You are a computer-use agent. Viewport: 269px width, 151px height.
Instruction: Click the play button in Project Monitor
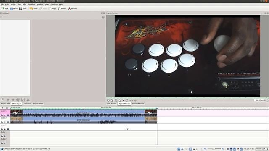[x=120, y=100]
